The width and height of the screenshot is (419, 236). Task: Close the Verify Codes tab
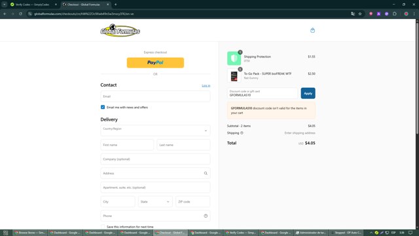coord(56,5)
